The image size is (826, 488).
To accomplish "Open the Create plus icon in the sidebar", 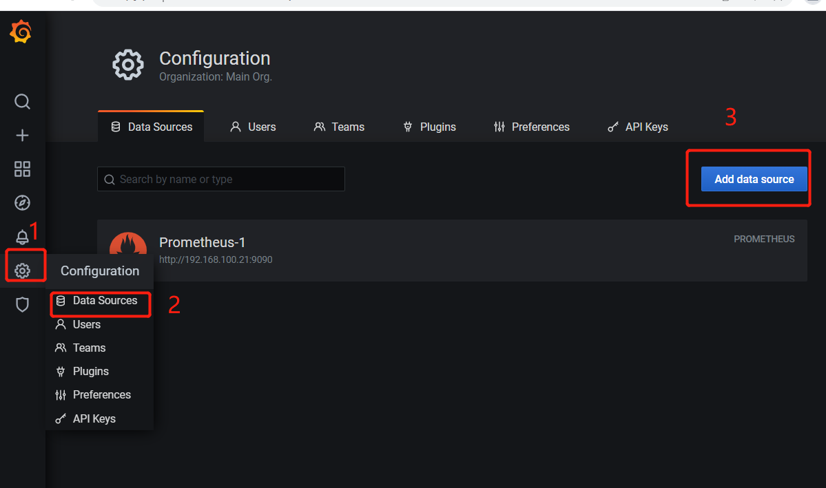I will 22,136.
